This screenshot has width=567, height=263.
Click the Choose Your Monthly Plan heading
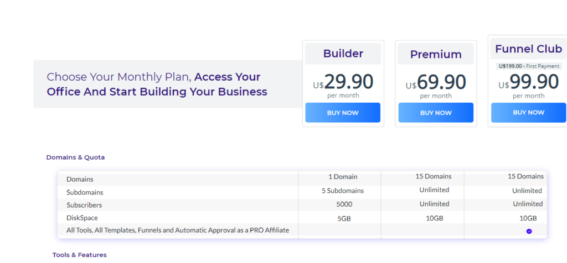click(x=157, y=84)
